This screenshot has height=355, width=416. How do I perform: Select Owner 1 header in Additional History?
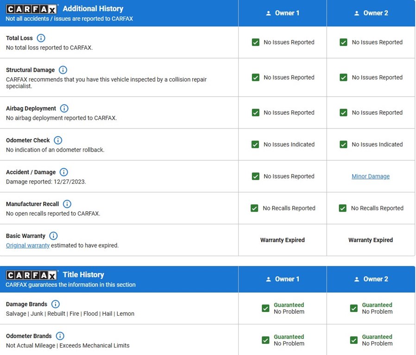283,13
